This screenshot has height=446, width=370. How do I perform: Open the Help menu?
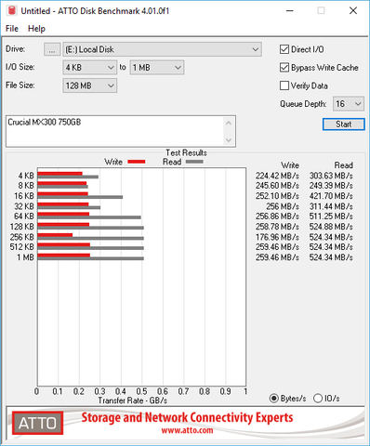36,29
